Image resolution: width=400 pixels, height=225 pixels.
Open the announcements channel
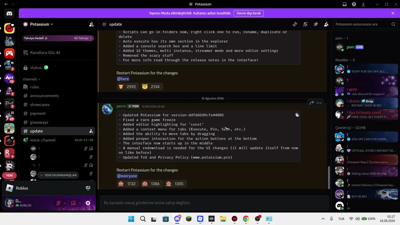pyautogui.click(x=58, y=96)
